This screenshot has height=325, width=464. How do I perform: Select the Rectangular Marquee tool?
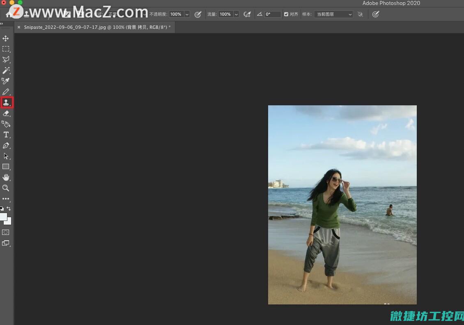coord(6,49)
